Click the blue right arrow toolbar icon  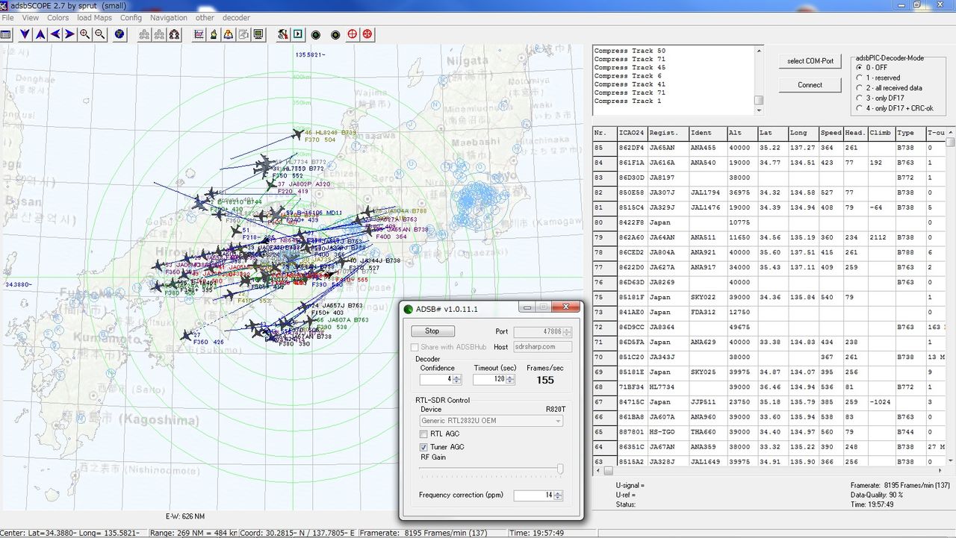click(69, 34)
